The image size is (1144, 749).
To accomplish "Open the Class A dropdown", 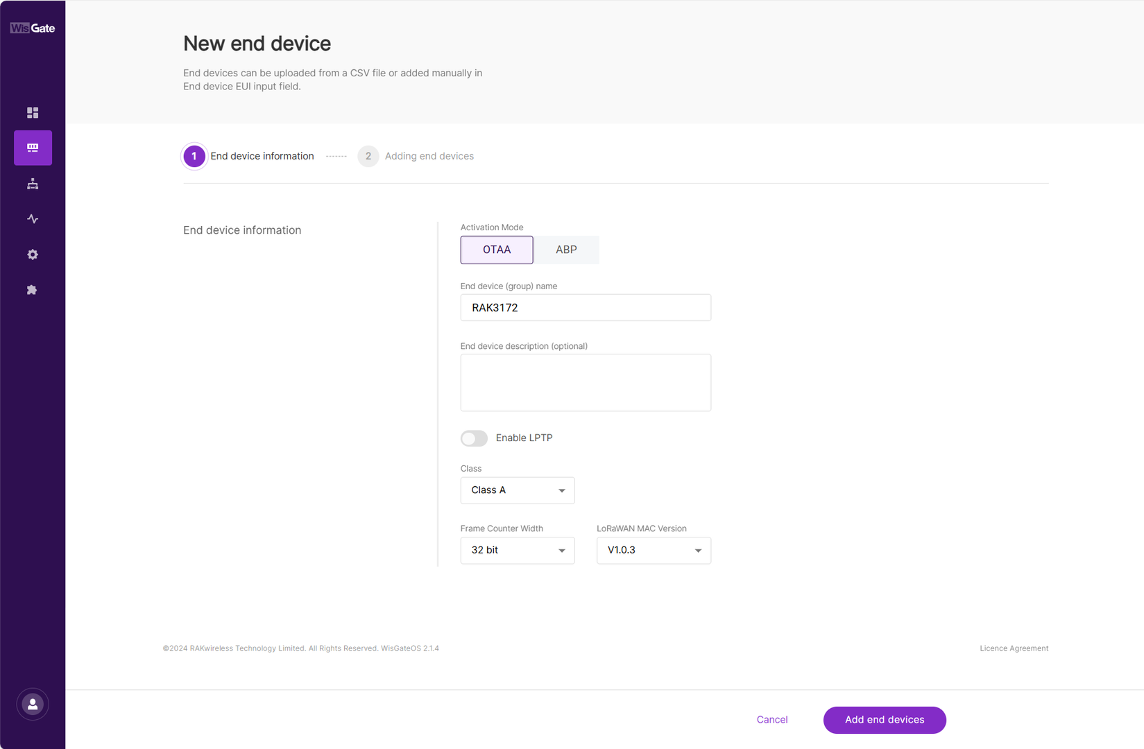I will coord(518,490).
